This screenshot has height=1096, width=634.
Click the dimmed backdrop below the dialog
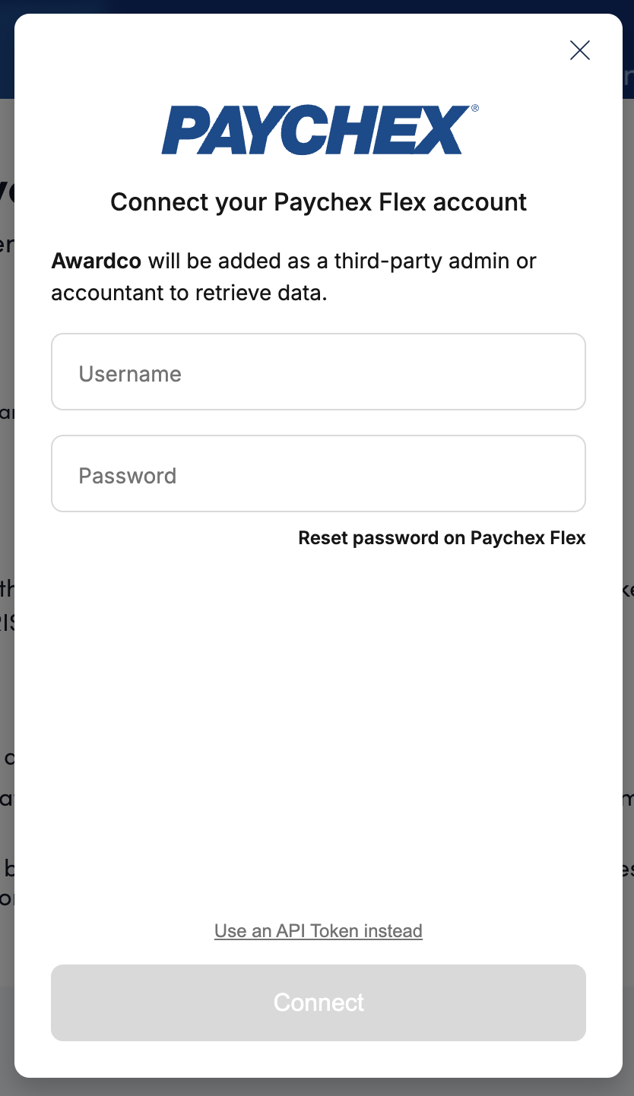click(x=319, y=1088)
